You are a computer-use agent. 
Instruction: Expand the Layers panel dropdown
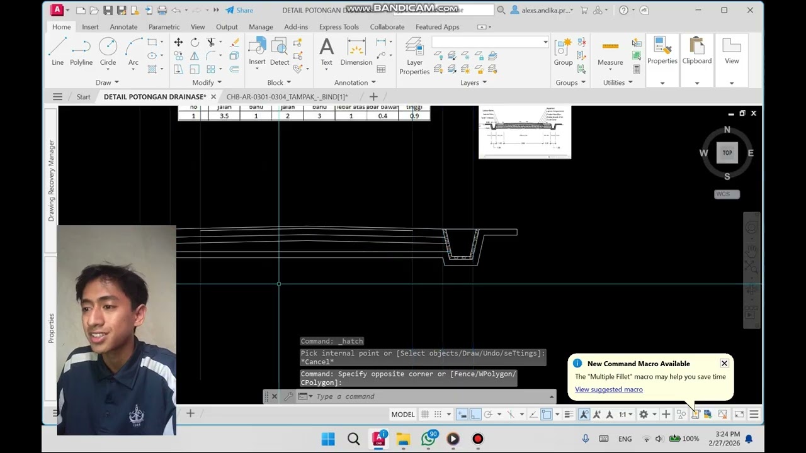pos(474,82)
